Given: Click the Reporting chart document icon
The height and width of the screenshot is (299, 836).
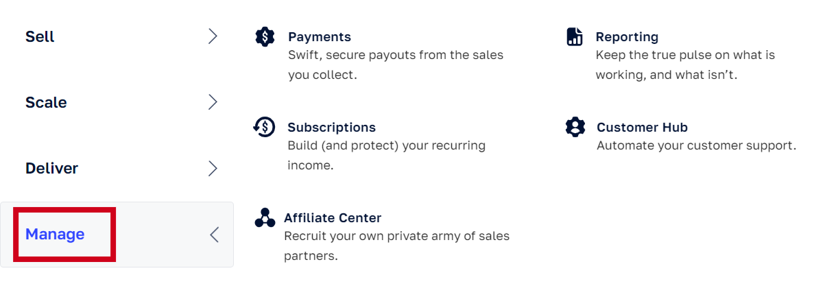Looking at the screenshot, I should pyautogui.click(x=575, y=37).
